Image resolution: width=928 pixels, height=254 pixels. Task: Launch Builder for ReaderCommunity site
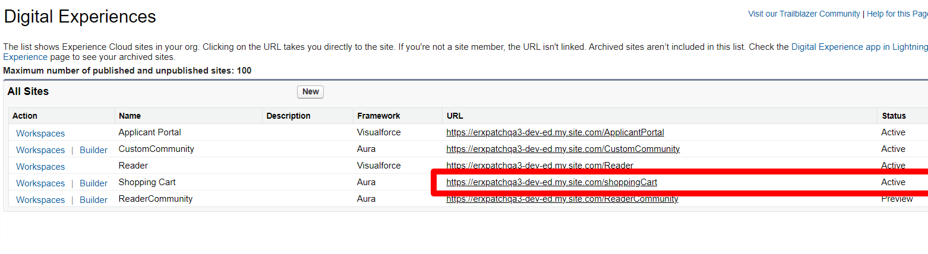click(x=93, y=200)
